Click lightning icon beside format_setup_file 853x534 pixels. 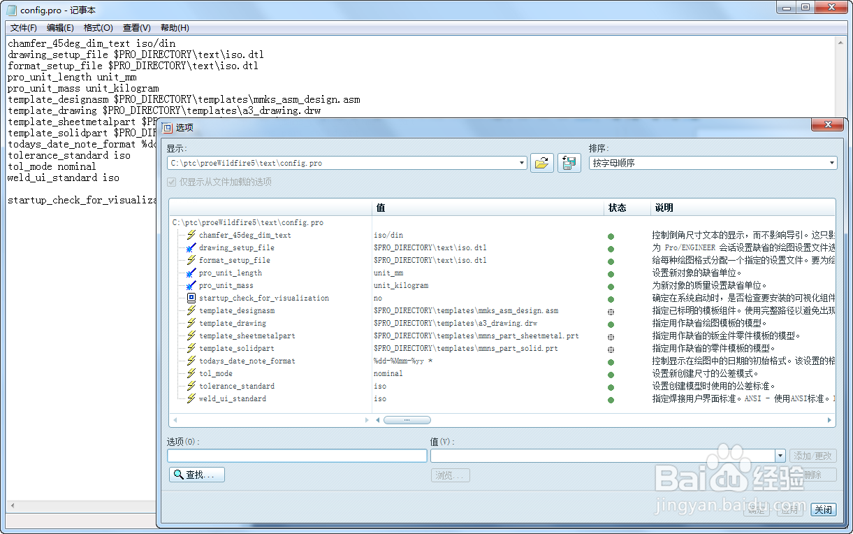pyautogui.click(x=191, y=260)
